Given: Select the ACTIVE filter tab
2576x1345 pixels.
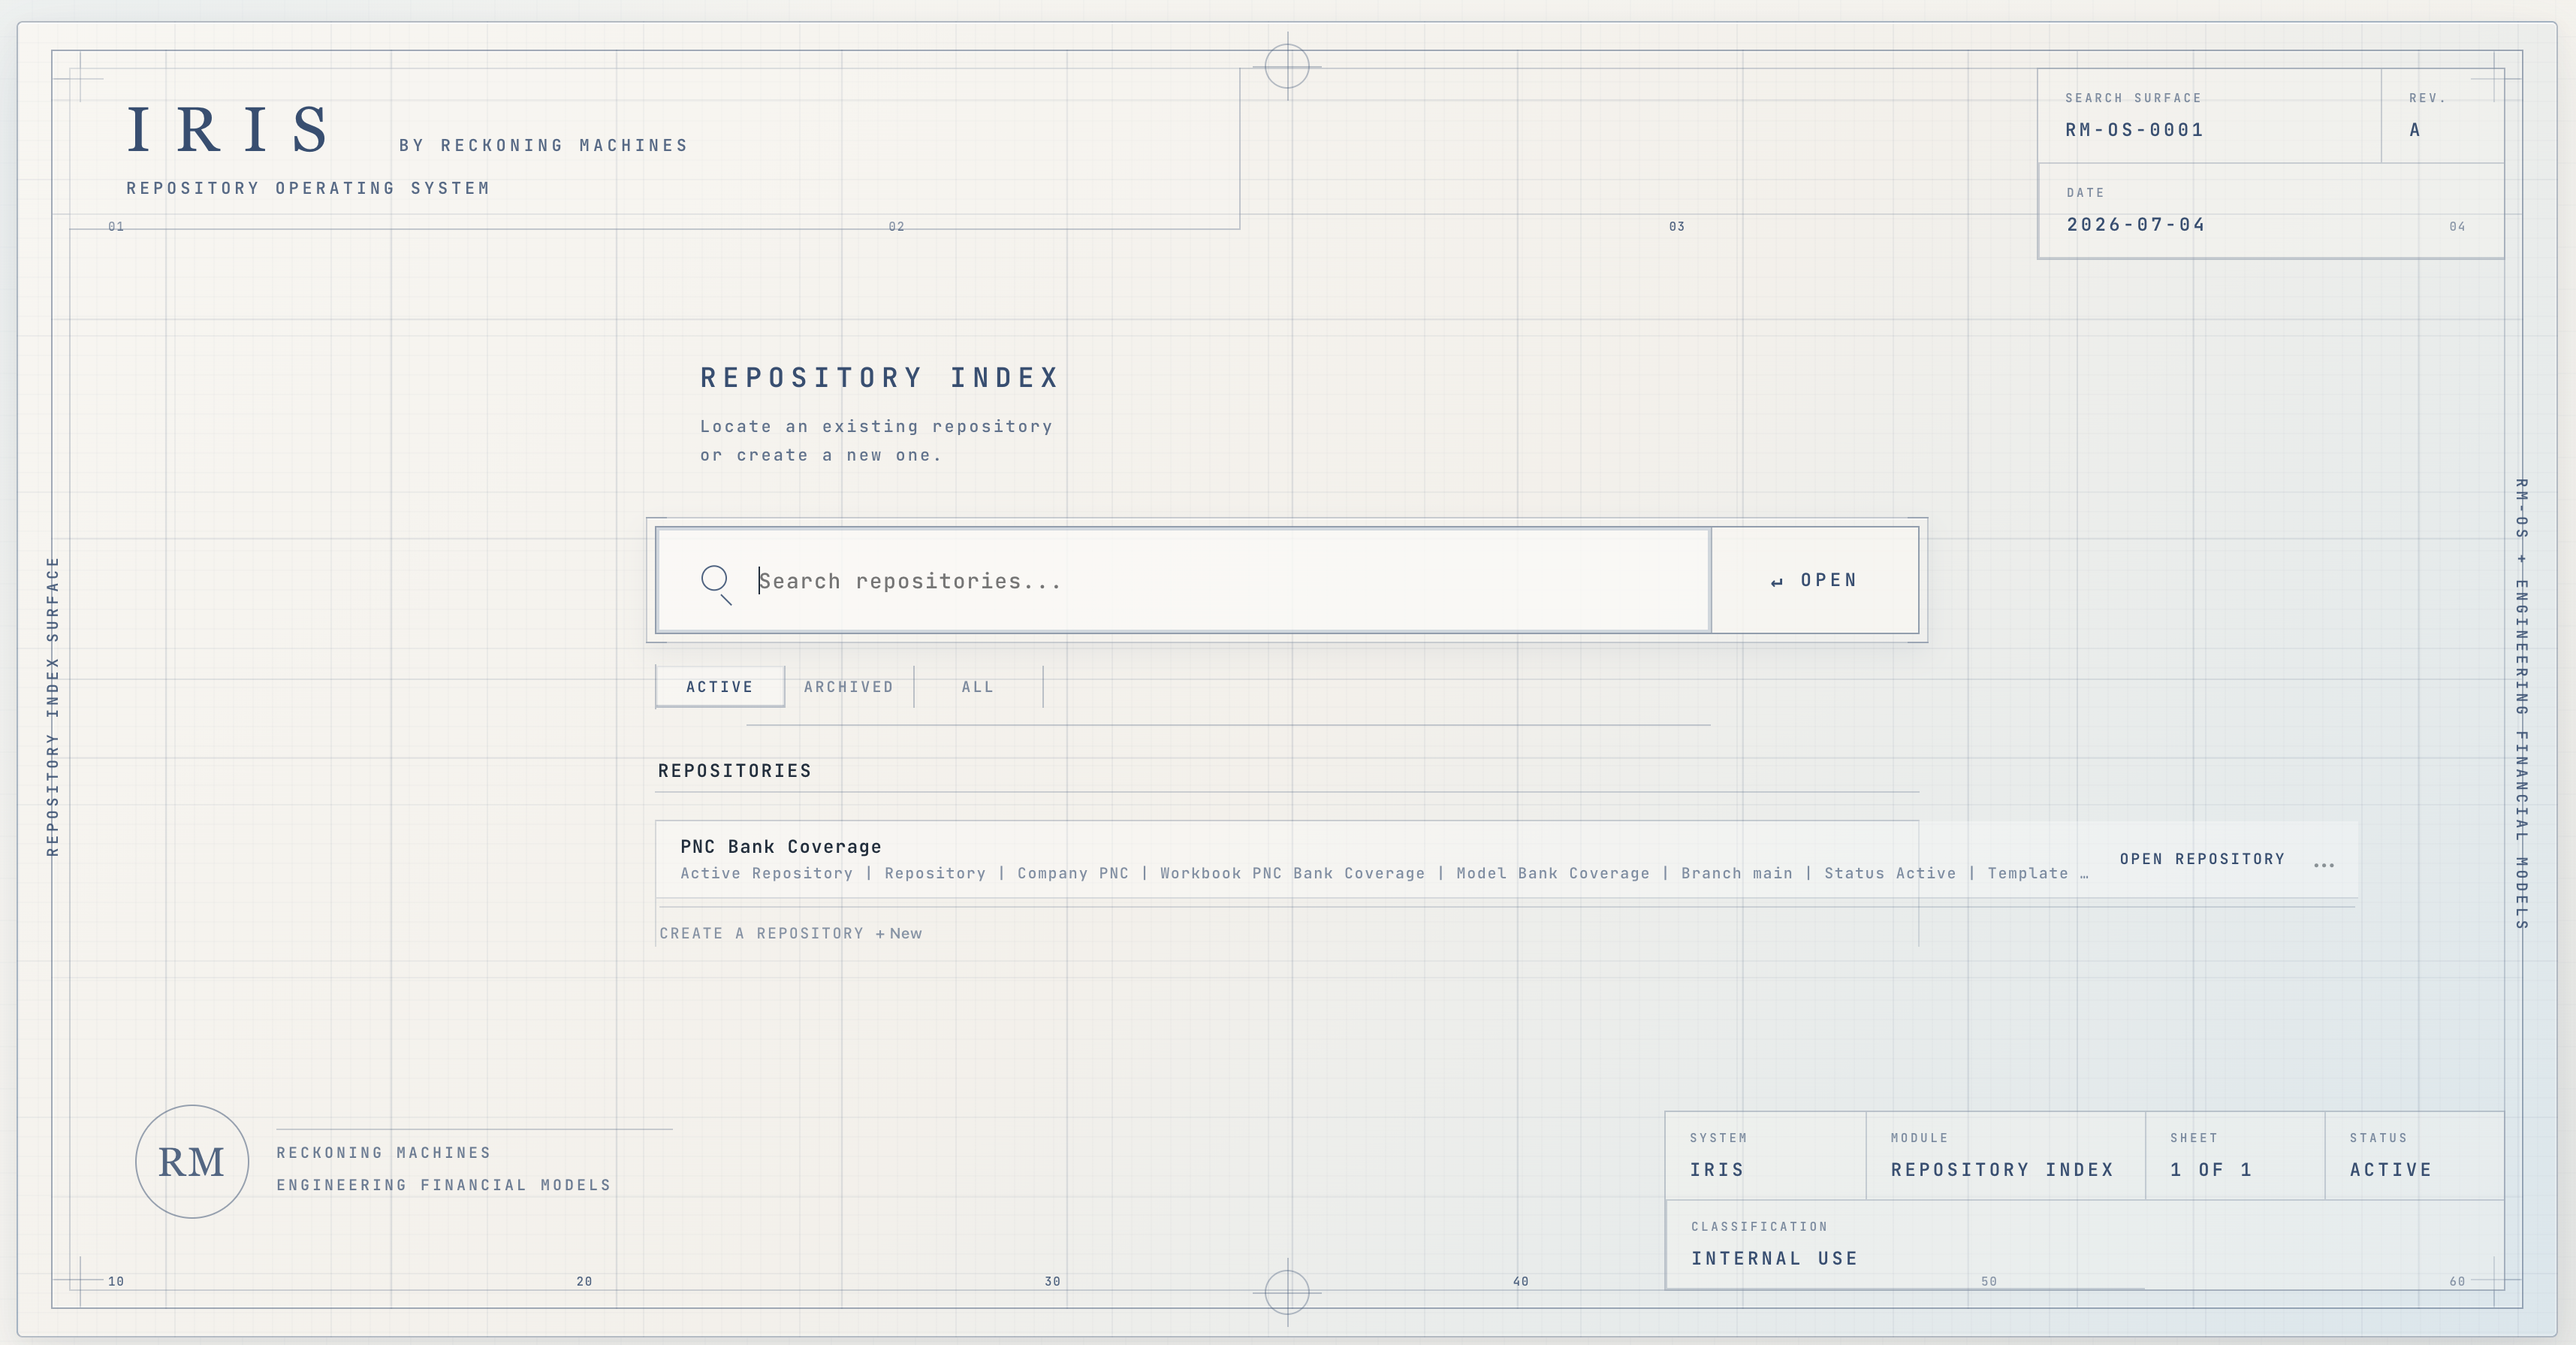Looking at the screenshot, I should 720,687.
